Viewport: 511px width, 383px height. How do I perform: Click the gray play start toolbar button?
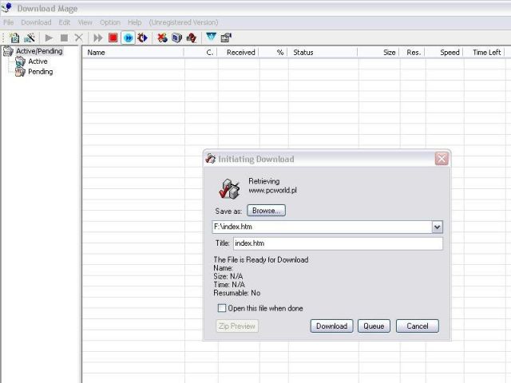(49, 38)
